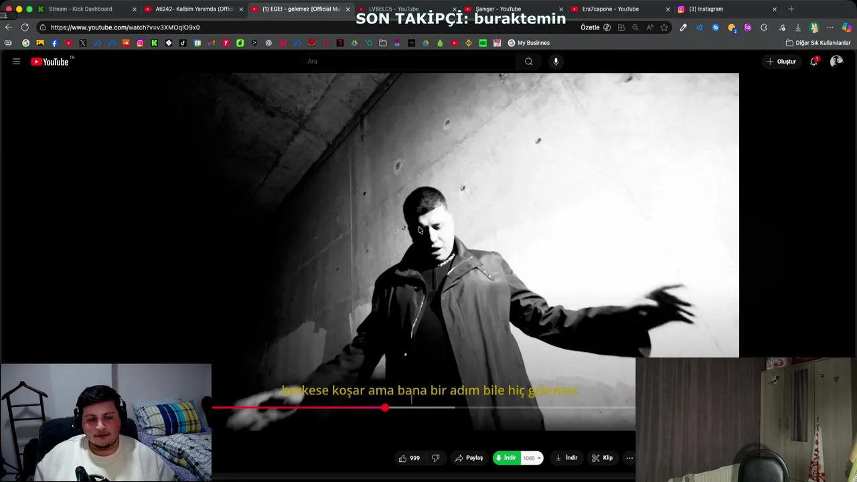Image resolution: width=857 pixels, height=482 pixels.
Task: Go to the YouTube home logo
Action: (x=50, y=62)
